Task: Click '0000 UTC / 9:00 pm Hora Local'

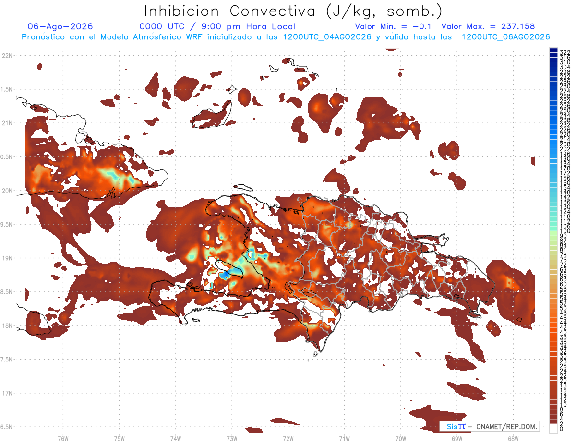Action: pos(217,27)
